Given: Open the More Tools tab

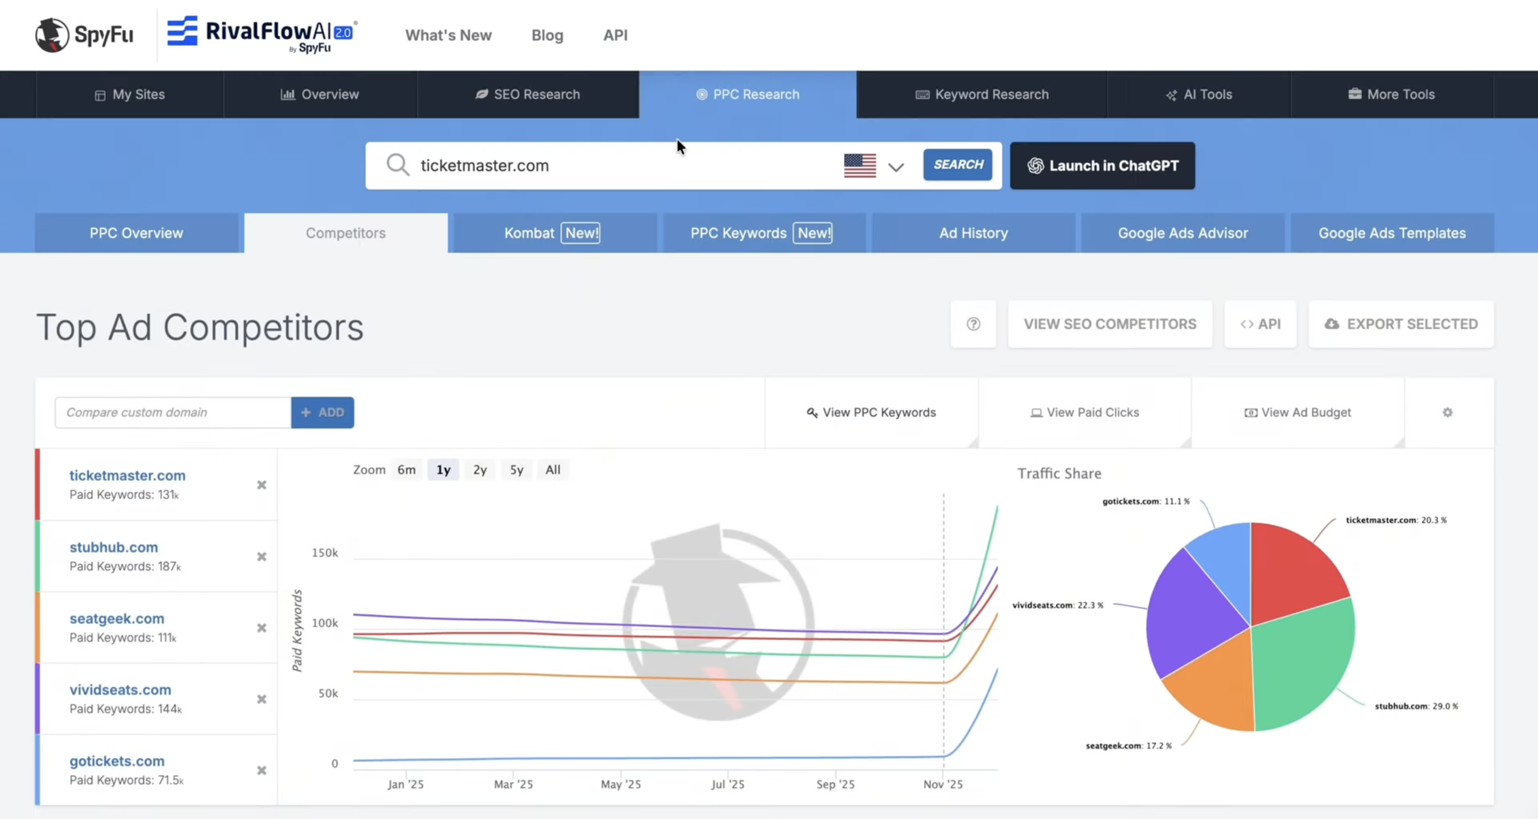Looking at the screenshot, I should tap(1392, 94).
